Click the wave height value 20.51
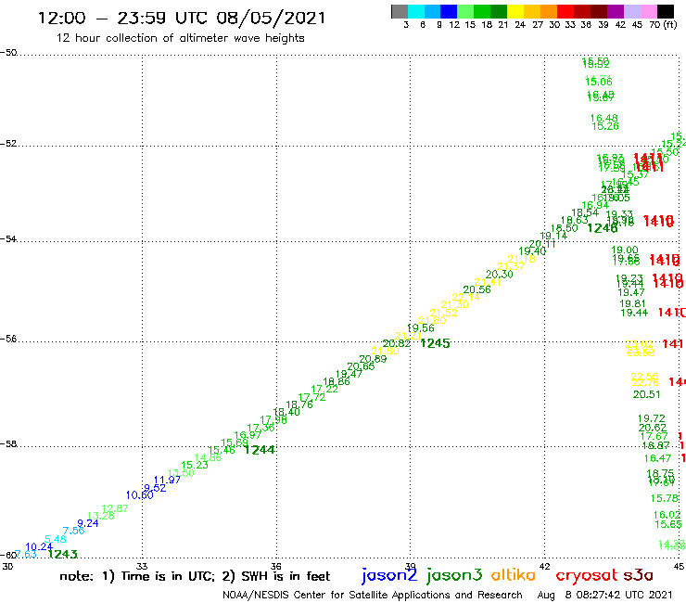686x603 pixels. [646, 394]
